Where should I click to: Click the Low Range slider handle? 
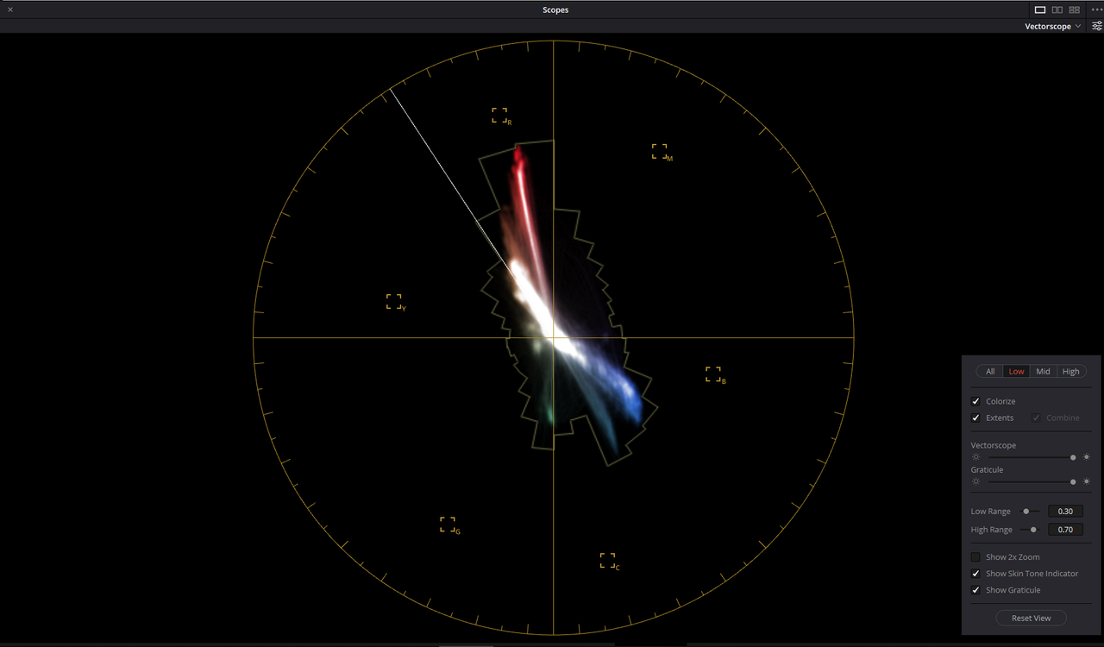click(1026, 512)
